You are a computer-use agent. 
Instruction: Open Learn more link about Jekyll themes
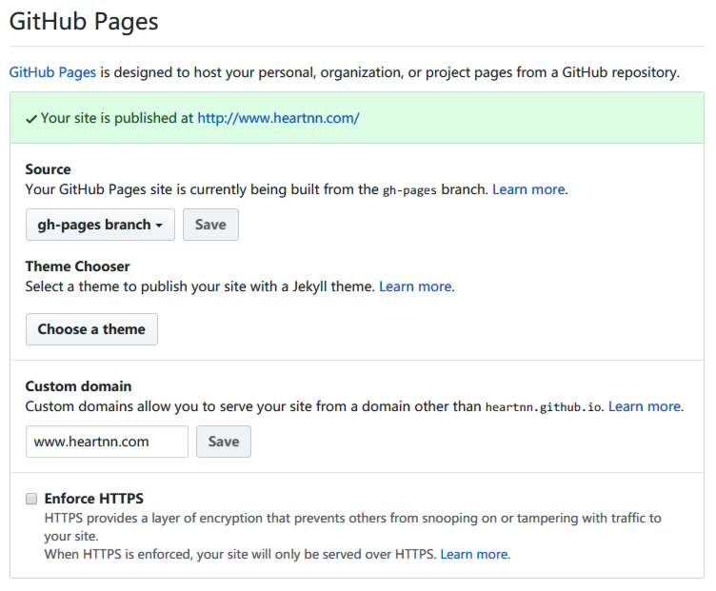(415, 286)
